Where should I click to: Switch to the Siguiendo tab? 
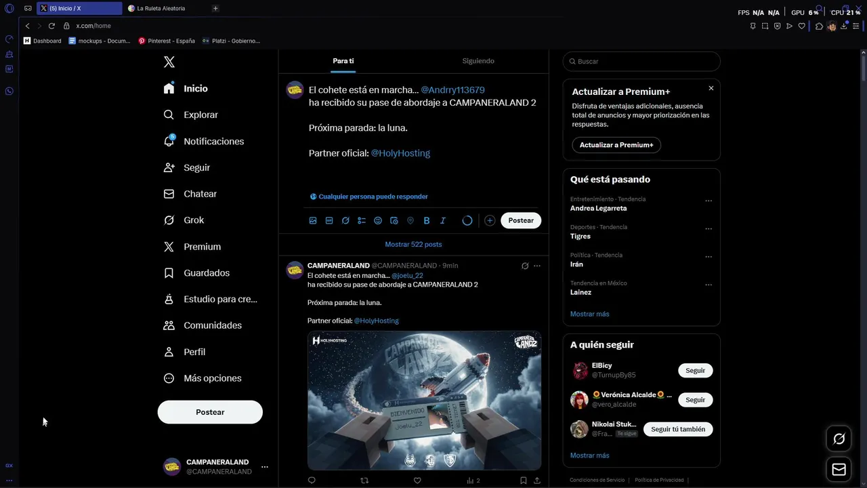click(x=478, y=61)
